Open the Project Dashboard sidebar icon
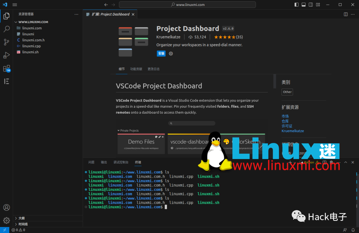Image resolution: width=359 pixels, height=233 pixels. [x=6, y=81]
